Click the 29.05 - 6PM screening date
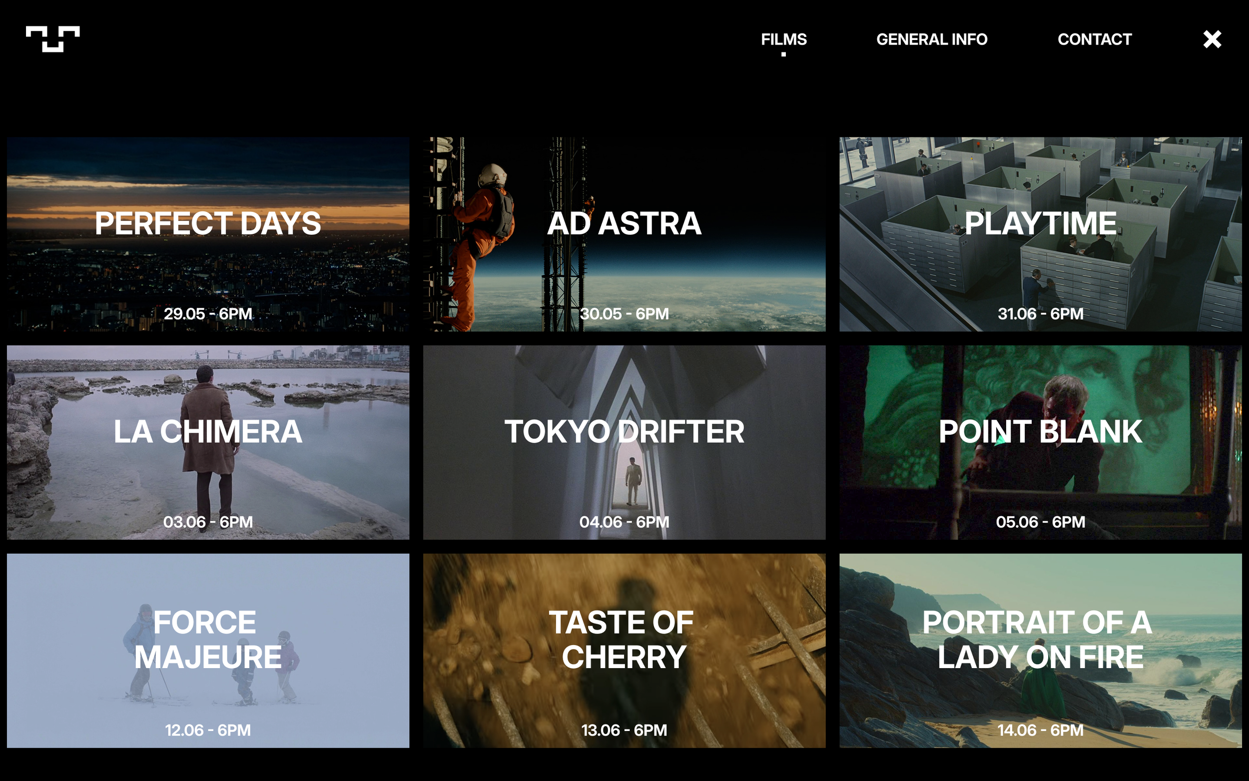The width and height of the screenshot is (1249, 781). [207, 313]
